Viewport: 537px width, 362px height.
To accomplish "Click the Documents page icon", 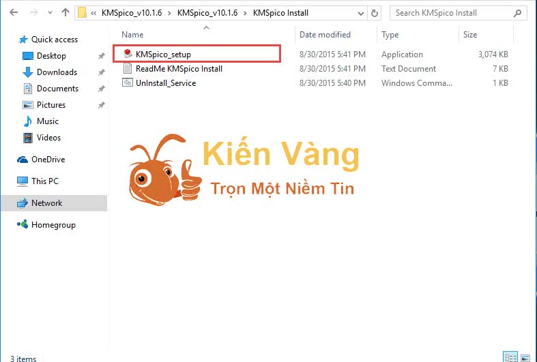I will click(x=28, y=89).
